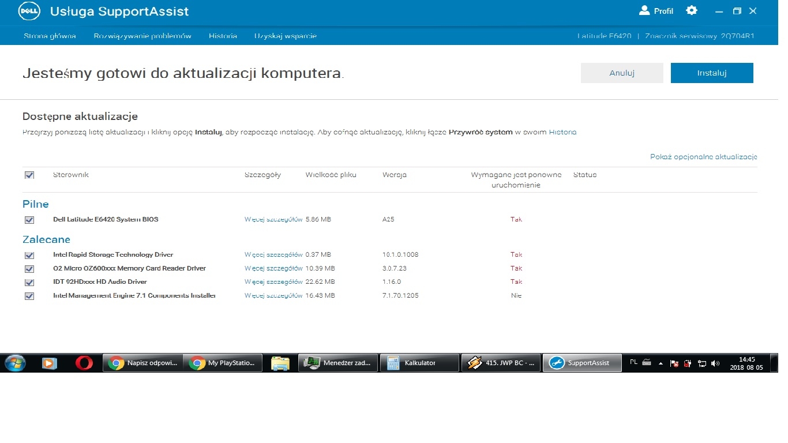The image size is (788, 443).
Task: Show hidden tray icons arrow
Action: coord(661,363)
